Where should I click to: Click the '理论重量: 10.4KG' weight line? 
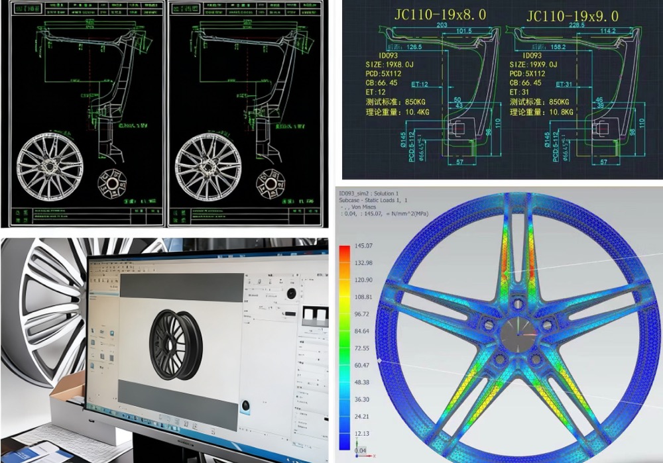coord(397,112)
